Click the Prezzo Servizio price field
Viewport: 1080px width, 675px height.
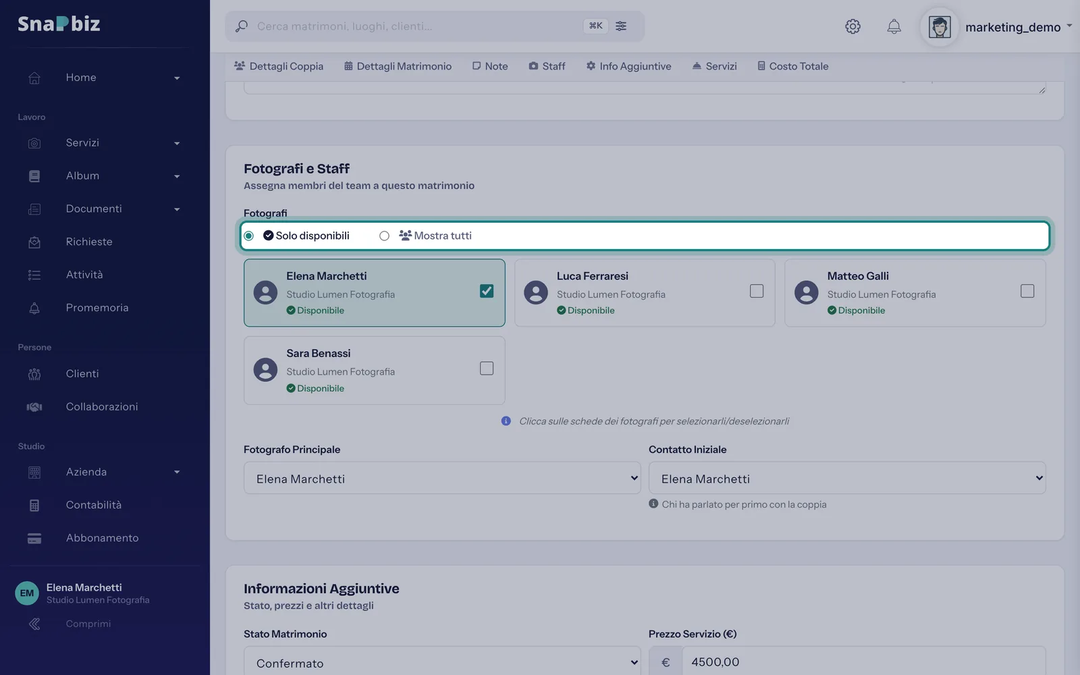[x=863, y=661]
